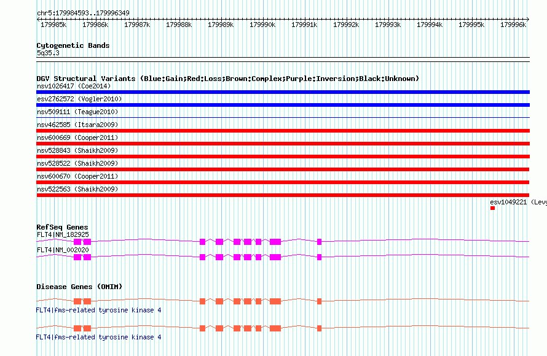
Task: Open the nsv600670 (Cooper2011) variant label
Action: pyautogui.click(x=77, y=176)
